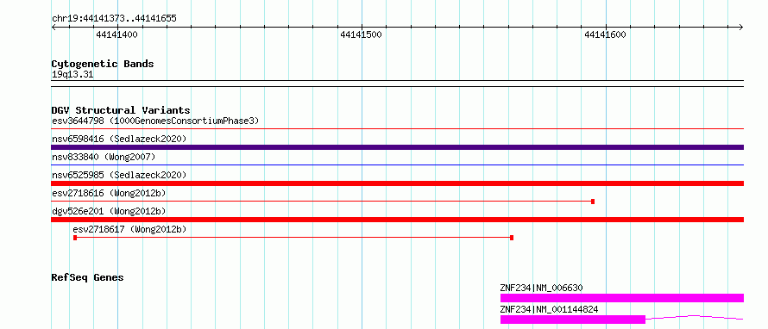This screenshot has width=768, height=329.
Task: Click the cytogenetic band 19q13.31 bar
Action: pyautogui.click(x=398, y=84)
